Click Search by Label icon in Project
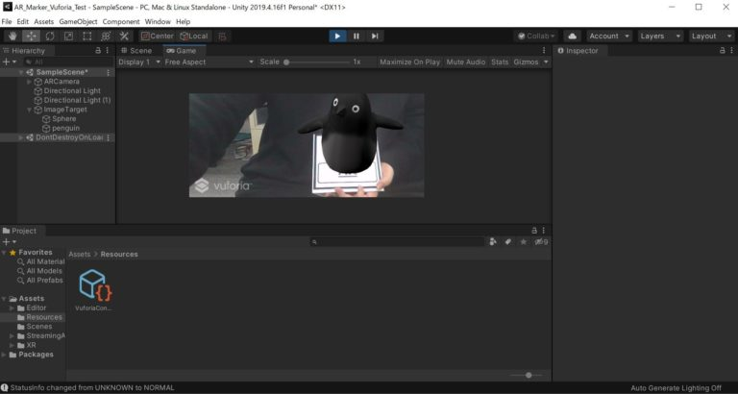Viewport: 738px width, 394px height. point(507,242)
